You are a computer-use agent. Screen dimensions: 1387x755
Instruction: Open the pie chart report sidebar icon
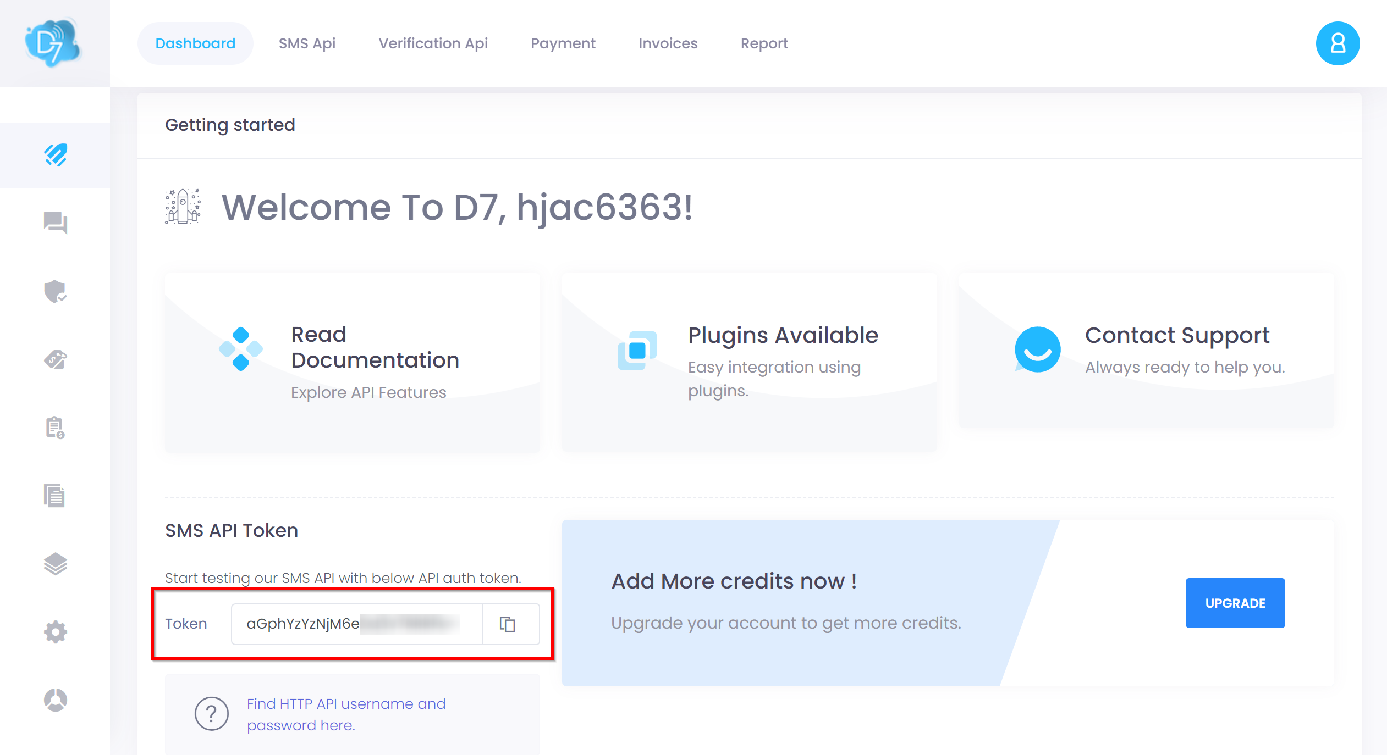pyautogui.click(x=56, y=700)
